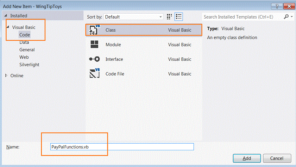Collapse the Installed templates section
This screenshot has height=167, width=296.
coord(5,16)
